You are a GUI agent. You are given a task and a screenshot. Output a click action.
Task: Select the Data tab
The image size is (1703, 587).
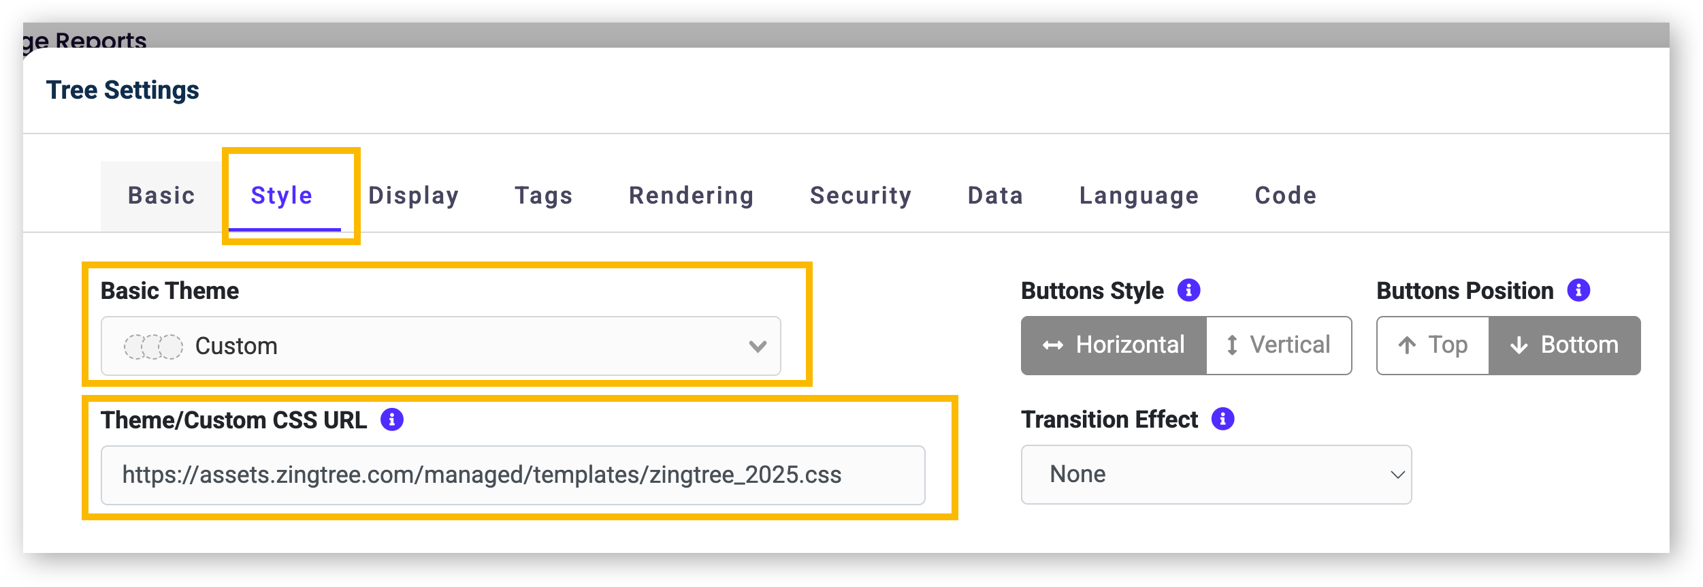tap(995, 196)
